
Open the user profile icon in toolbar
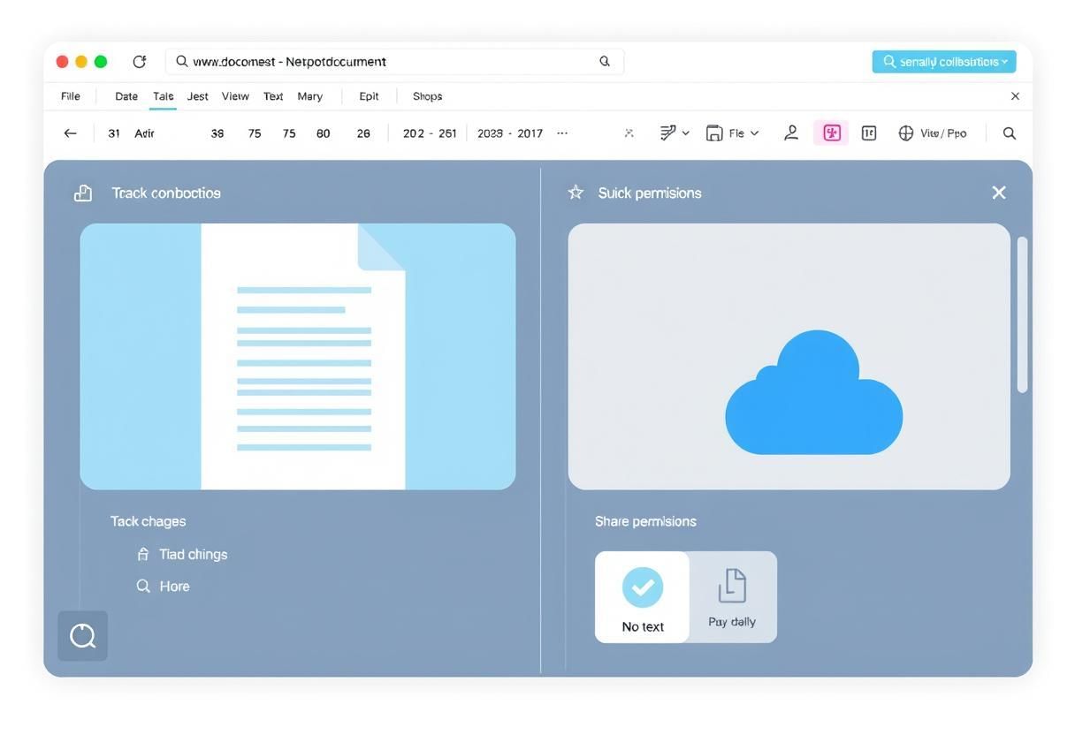coord(791,133)
